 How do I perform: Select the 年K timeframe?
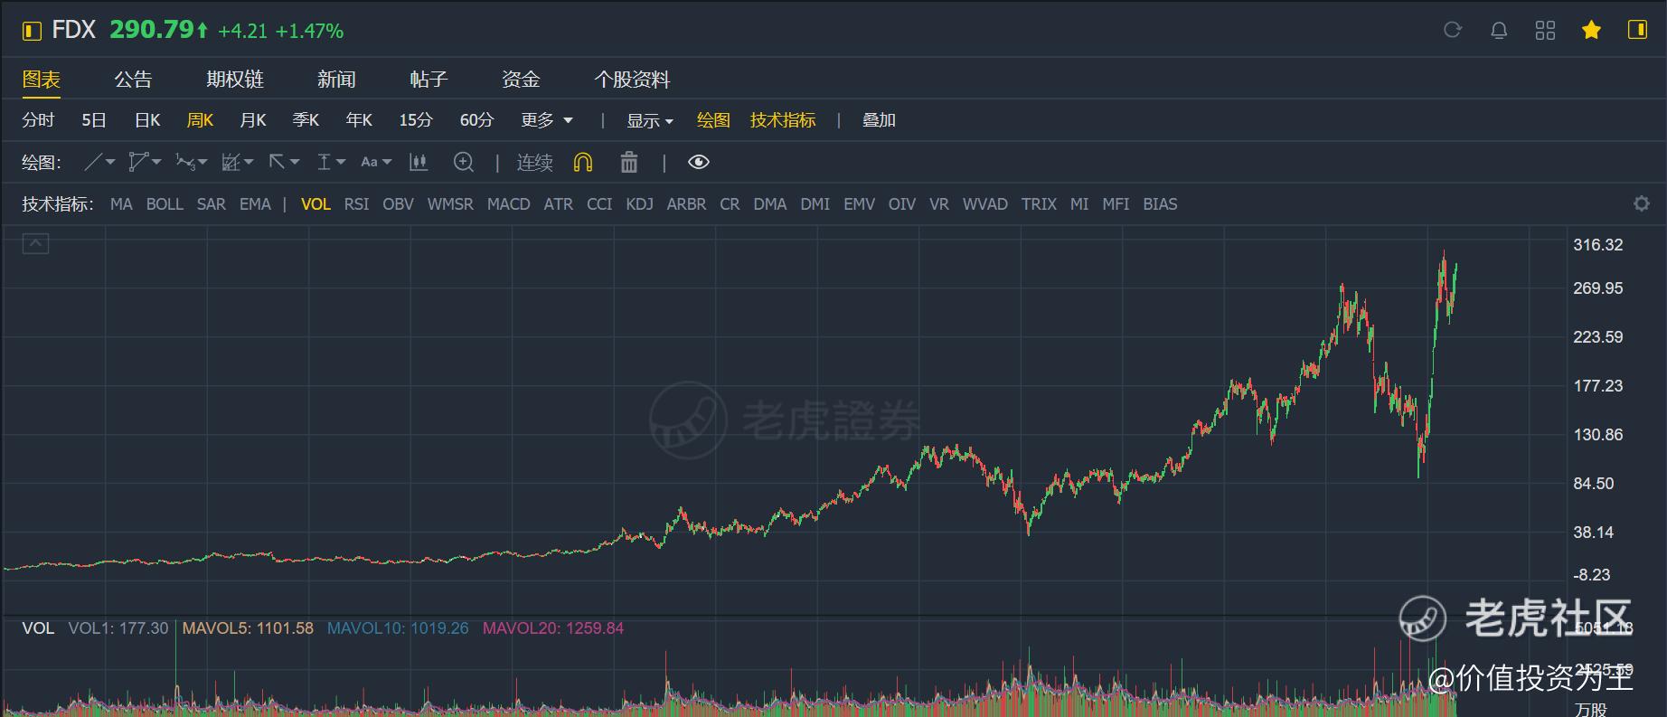359,120
